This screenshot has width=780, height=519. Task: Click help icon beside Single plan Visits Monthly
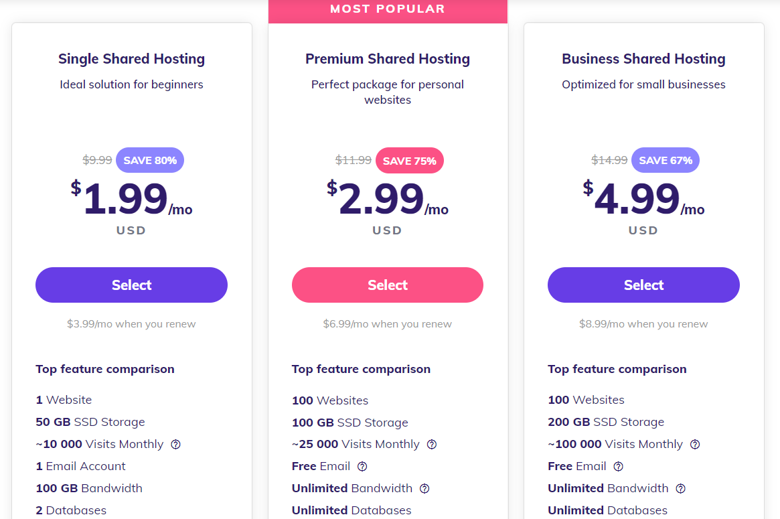point(176,444)
